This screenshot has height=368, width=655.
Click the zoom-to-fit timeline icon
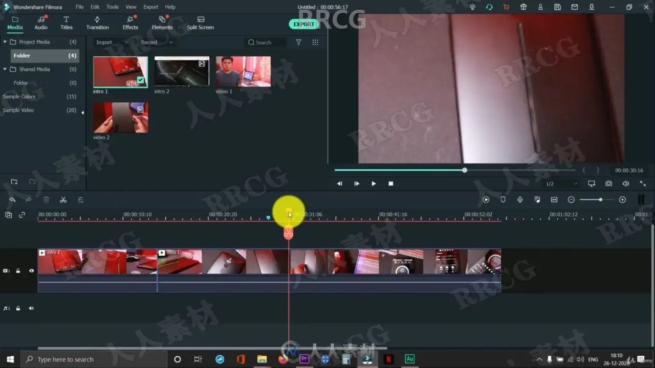[554, 200]
